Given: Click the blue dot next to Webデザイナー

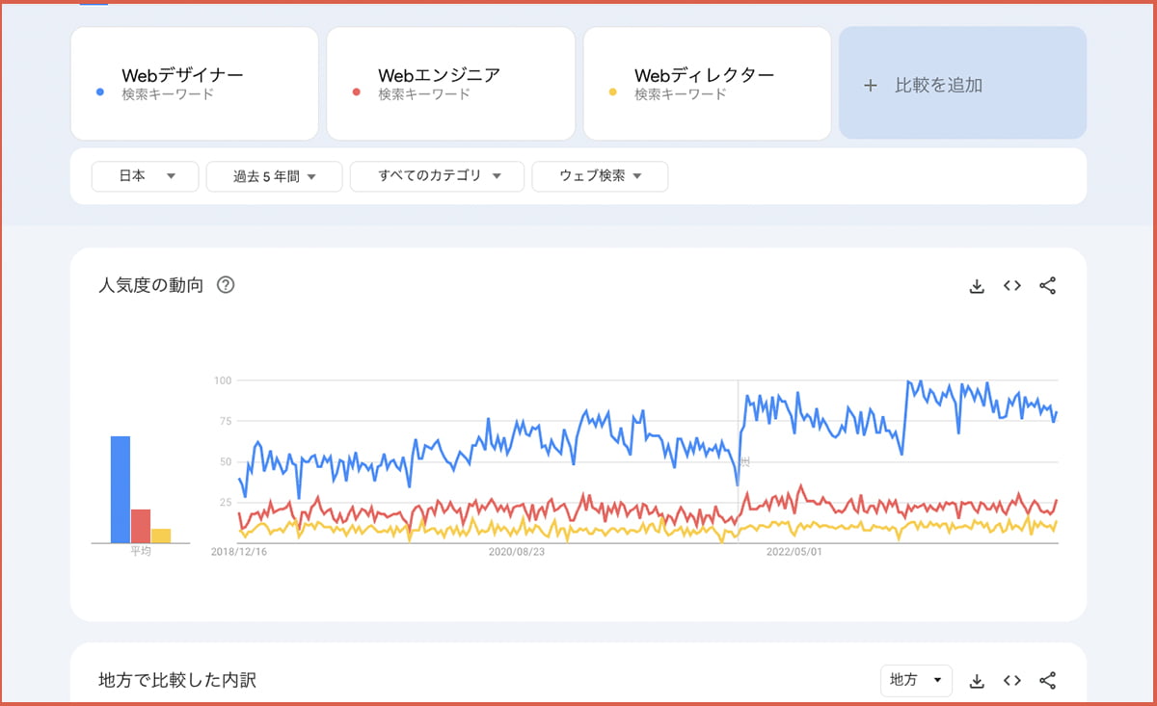Looking at the screenshot, I should [x=100, y=92].
